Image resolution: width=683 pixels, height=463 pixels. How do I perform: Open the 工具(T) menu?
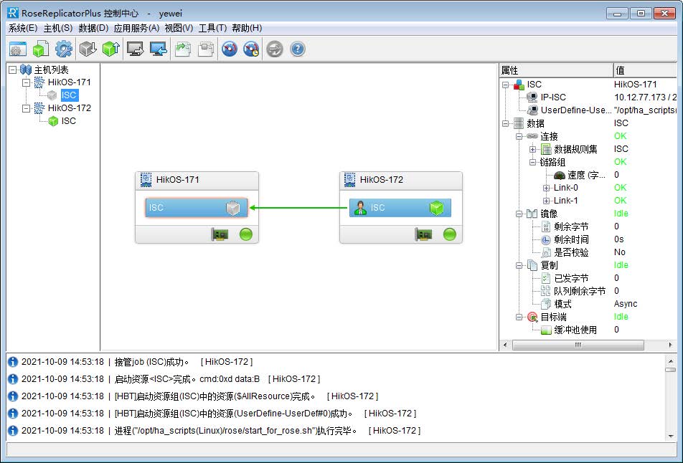(212, 28)
